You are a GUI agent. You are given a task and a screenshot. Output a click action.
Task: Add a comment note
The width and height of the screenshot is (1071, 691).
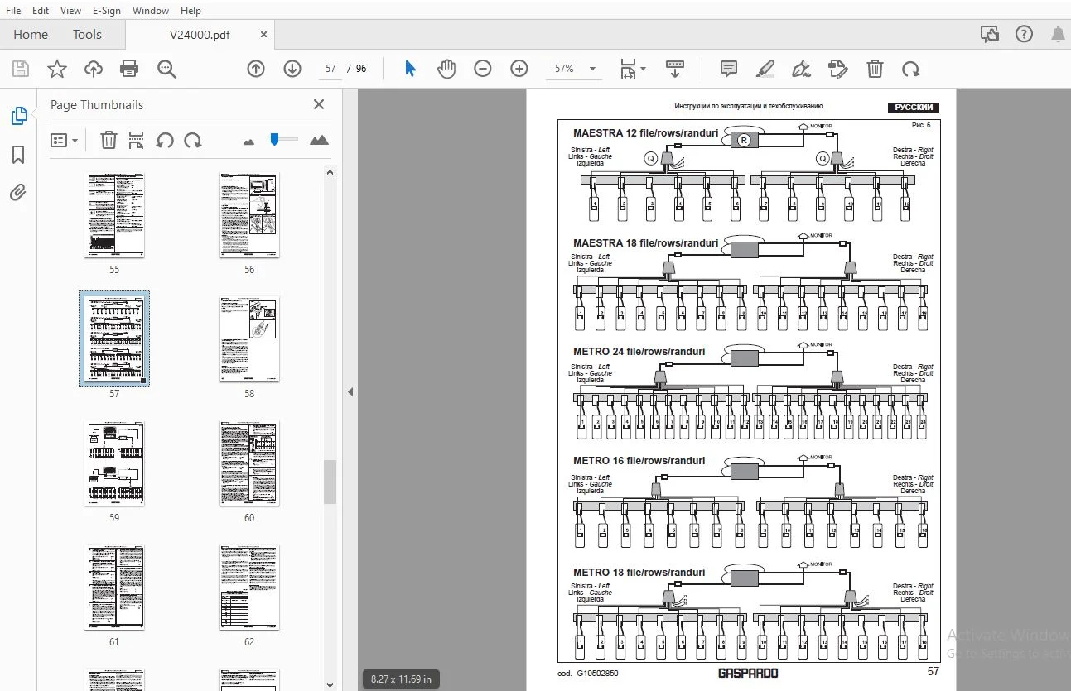pyautogui.click(x=729, y=69)
